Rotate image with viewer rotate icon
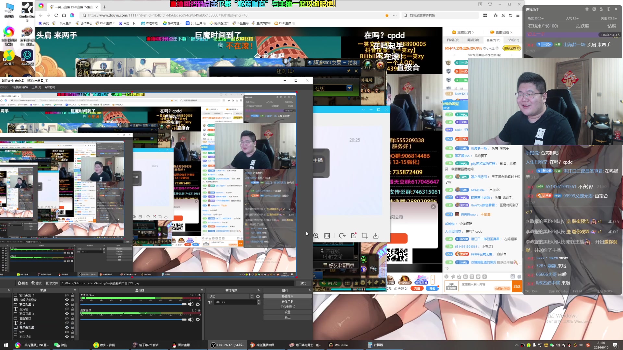 pos(342,236)
